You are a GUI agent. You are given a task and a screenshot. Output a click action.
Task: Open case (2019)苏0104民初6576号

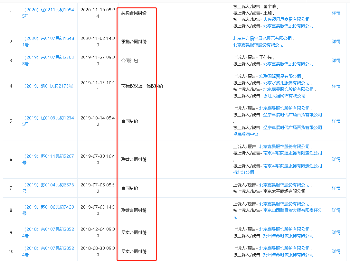pos(48,188)
